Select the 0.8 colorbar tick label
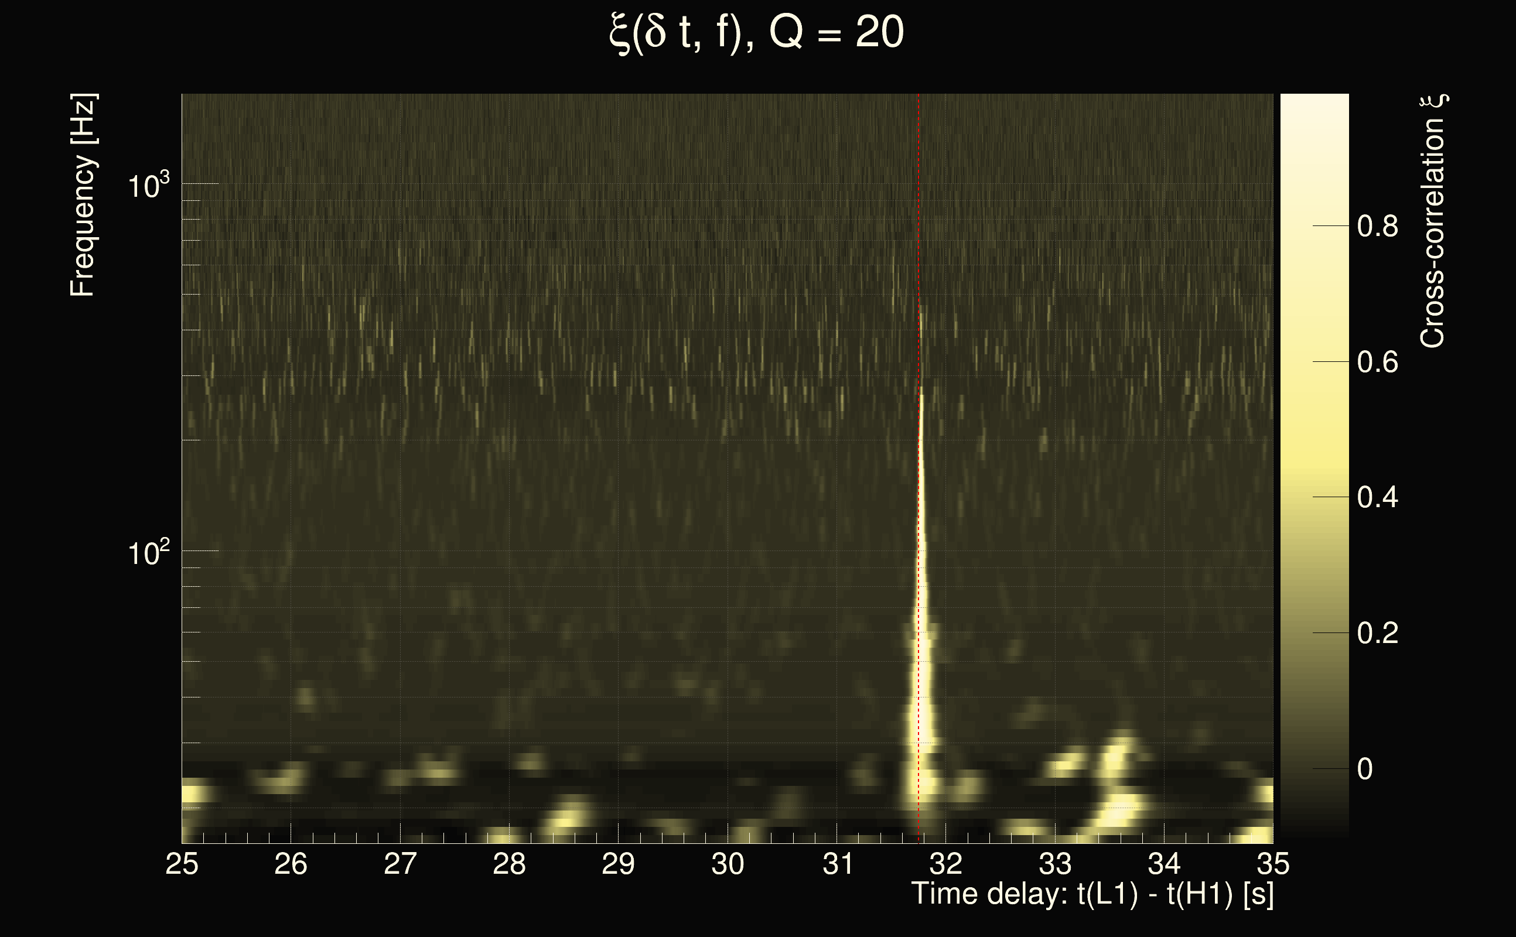The width and height of the screenshot is (1516, 937). [1377, 226]
